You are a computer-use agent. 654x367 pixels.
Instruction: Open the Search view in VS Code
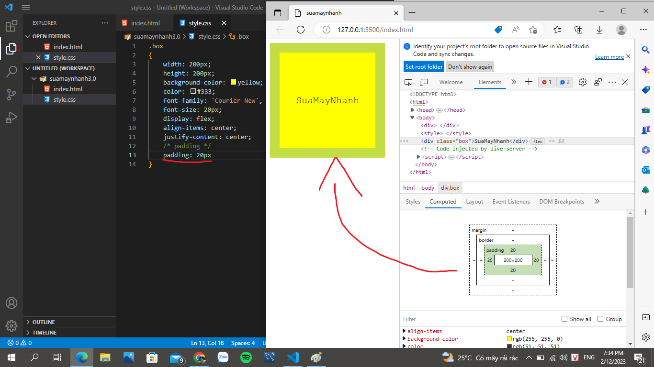(x=11, y=72)
